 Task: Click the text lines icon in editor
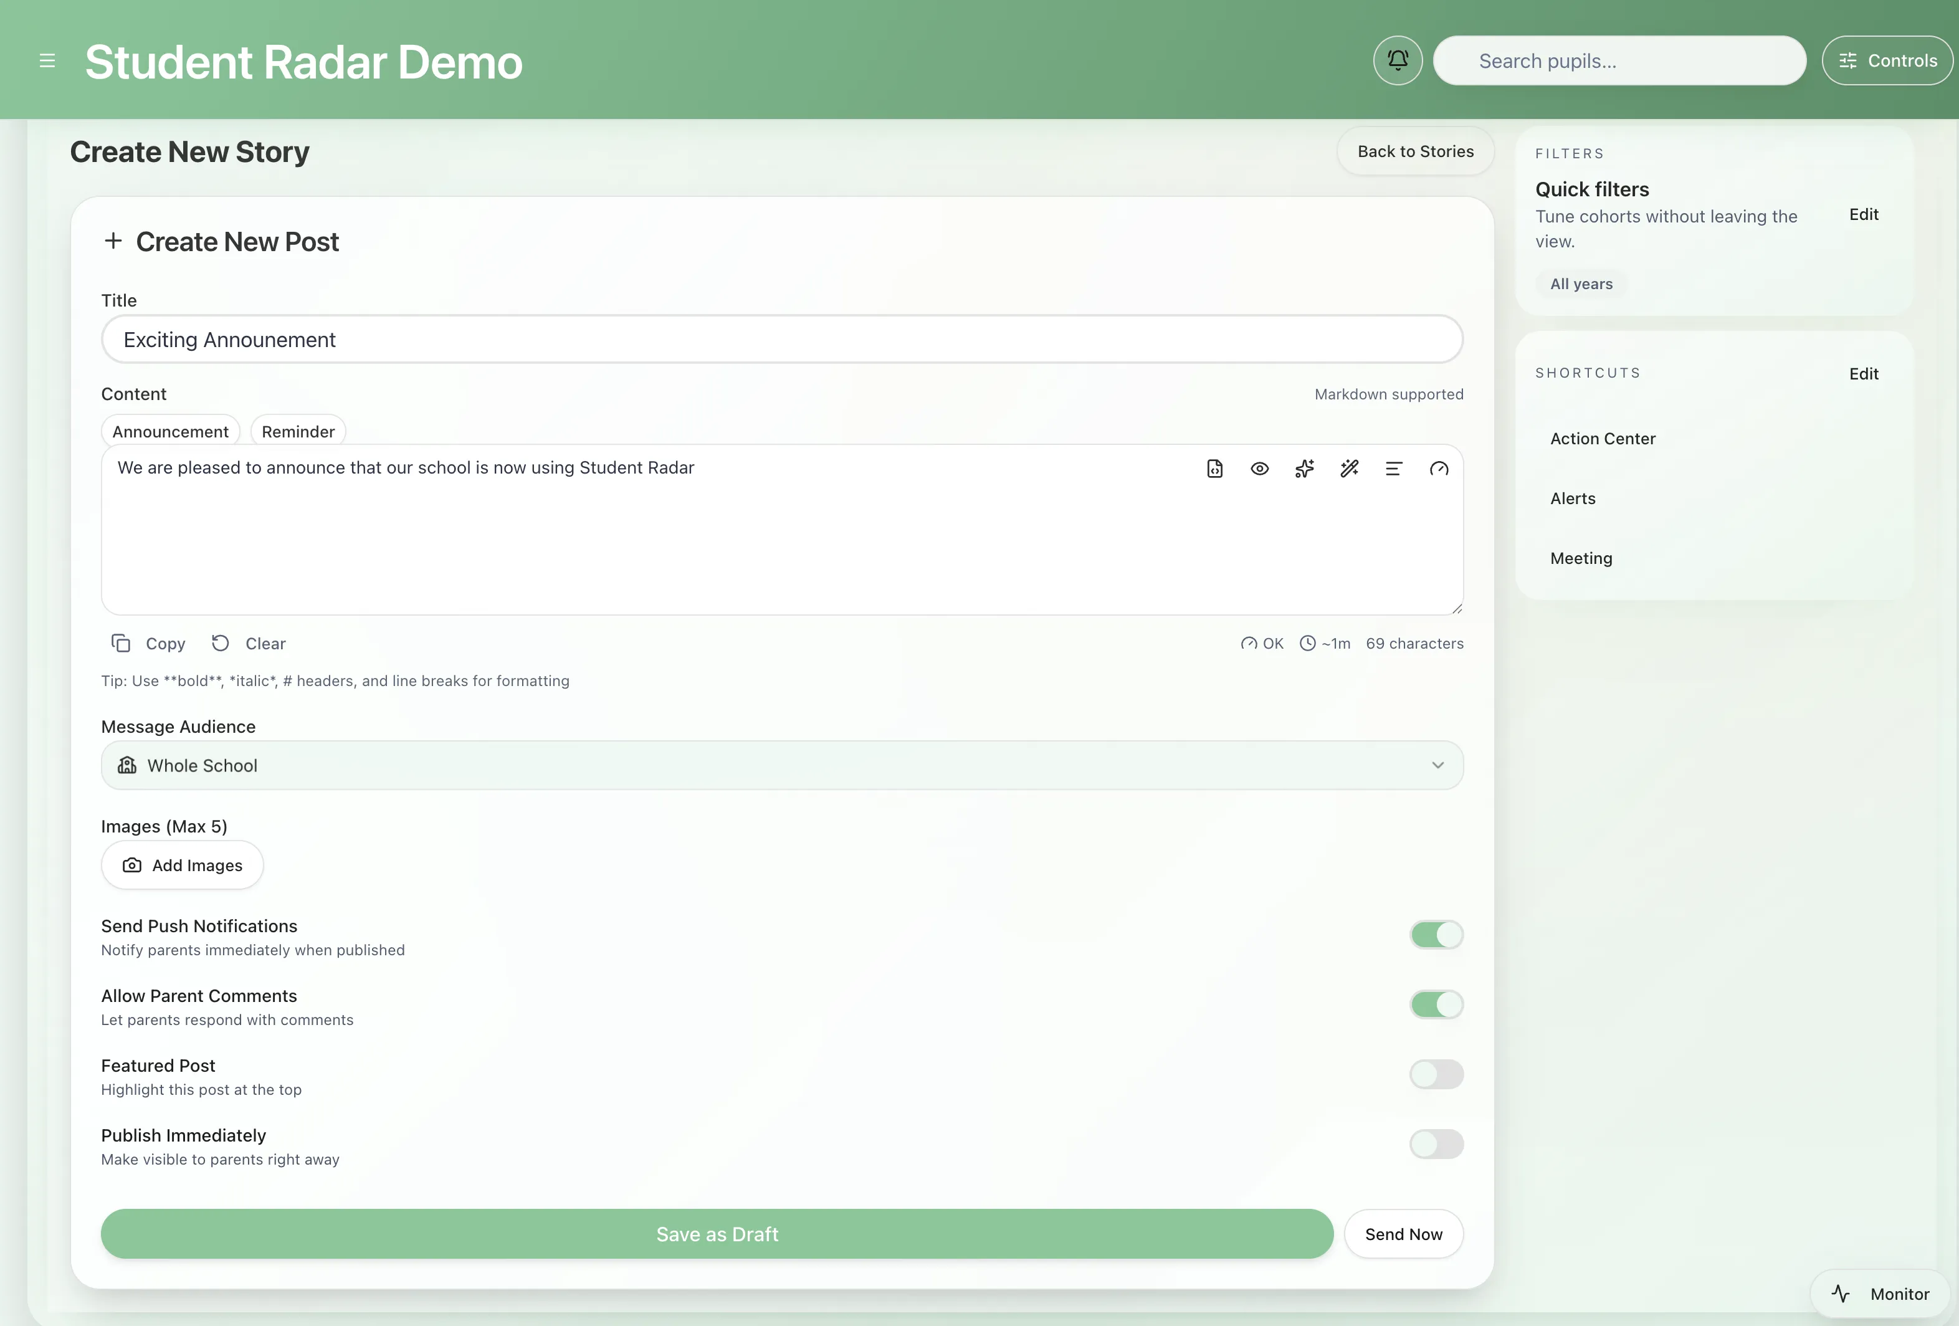coord(1393,469)
